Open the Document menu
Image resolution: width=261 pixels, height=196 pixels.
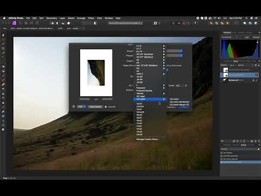[x=52, y=18]
